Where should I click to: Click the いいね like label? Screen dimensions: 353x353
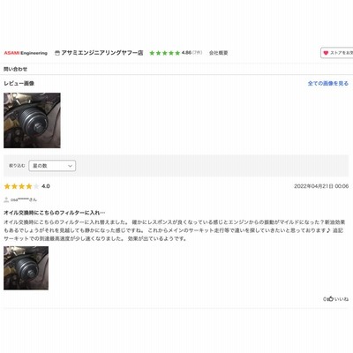click(x=342, y=299)
